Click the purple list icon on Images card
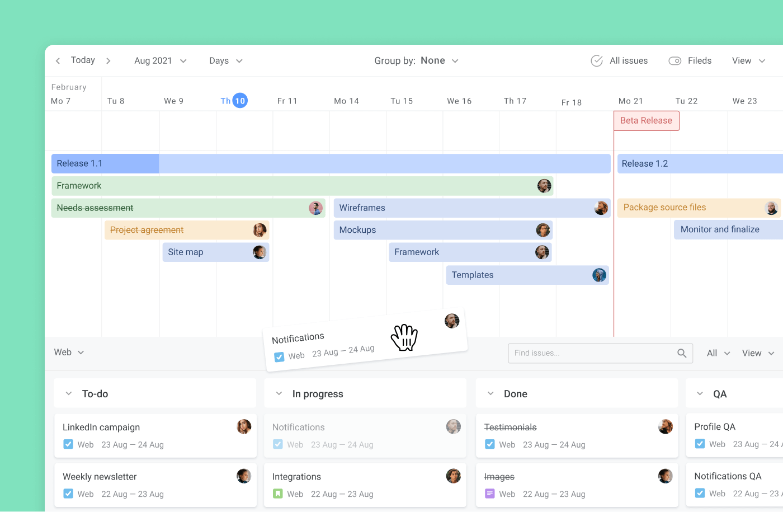 490,494
